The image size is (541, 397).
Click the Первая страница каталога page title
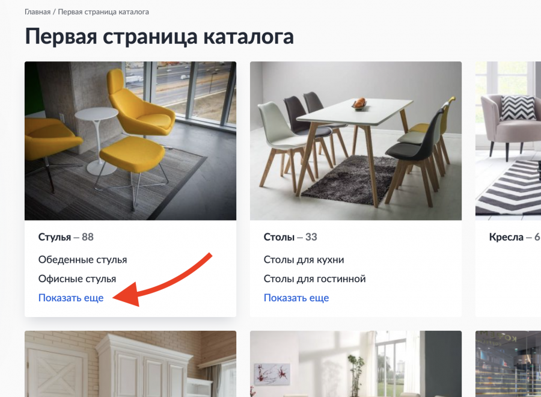(x=159, y=37)
